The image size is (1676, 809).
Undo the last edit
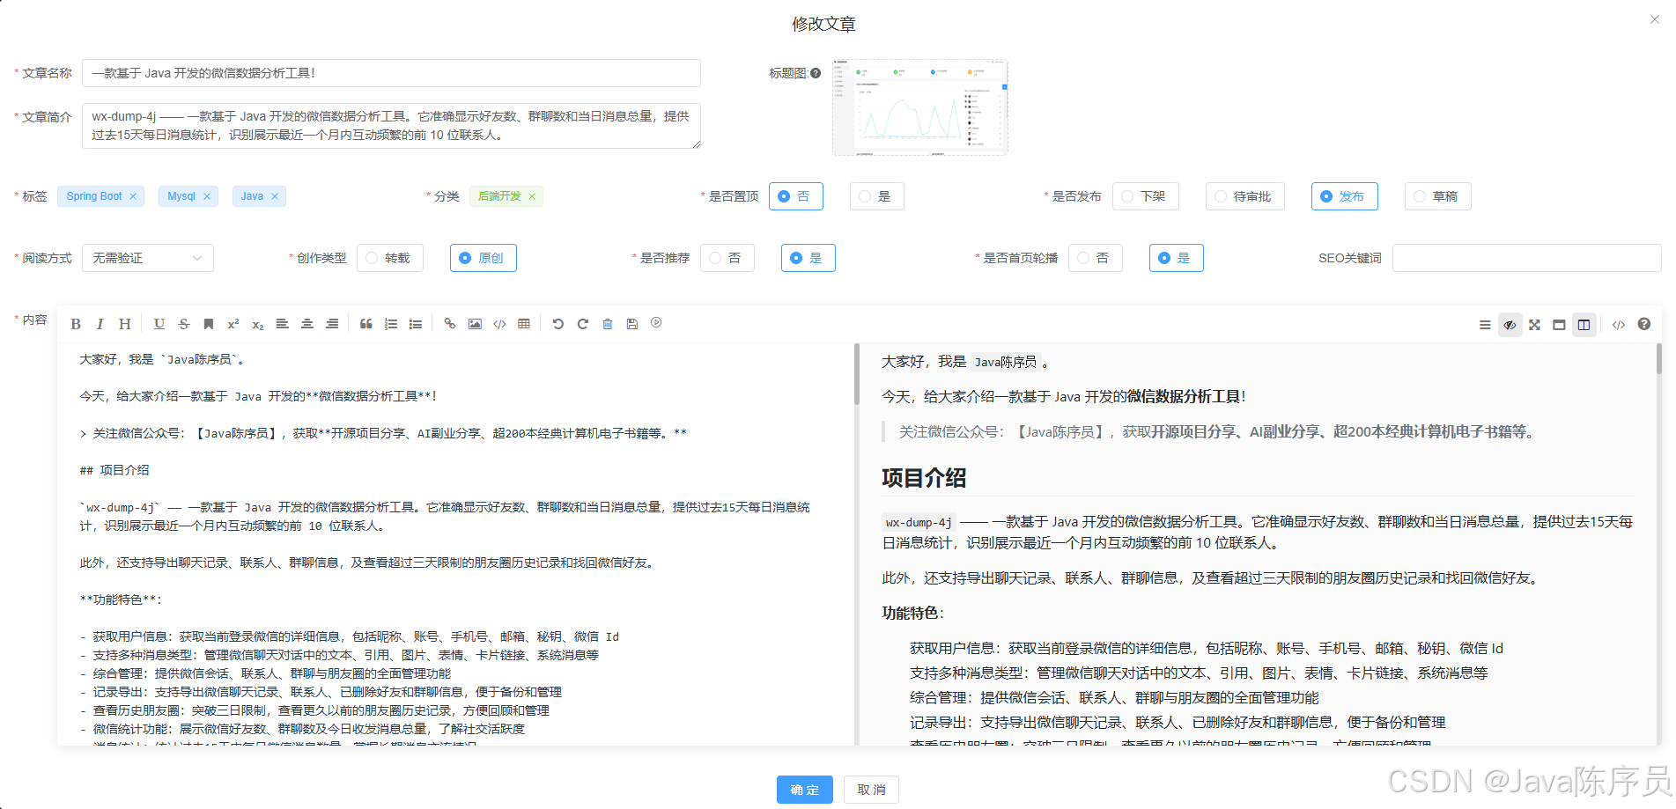(557, 324)
